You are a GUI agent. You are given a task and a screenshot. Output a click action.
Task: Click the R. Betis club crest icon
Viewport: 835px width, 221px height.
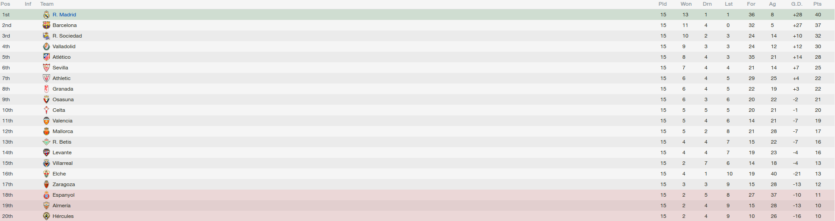click(x=46, y=142)
